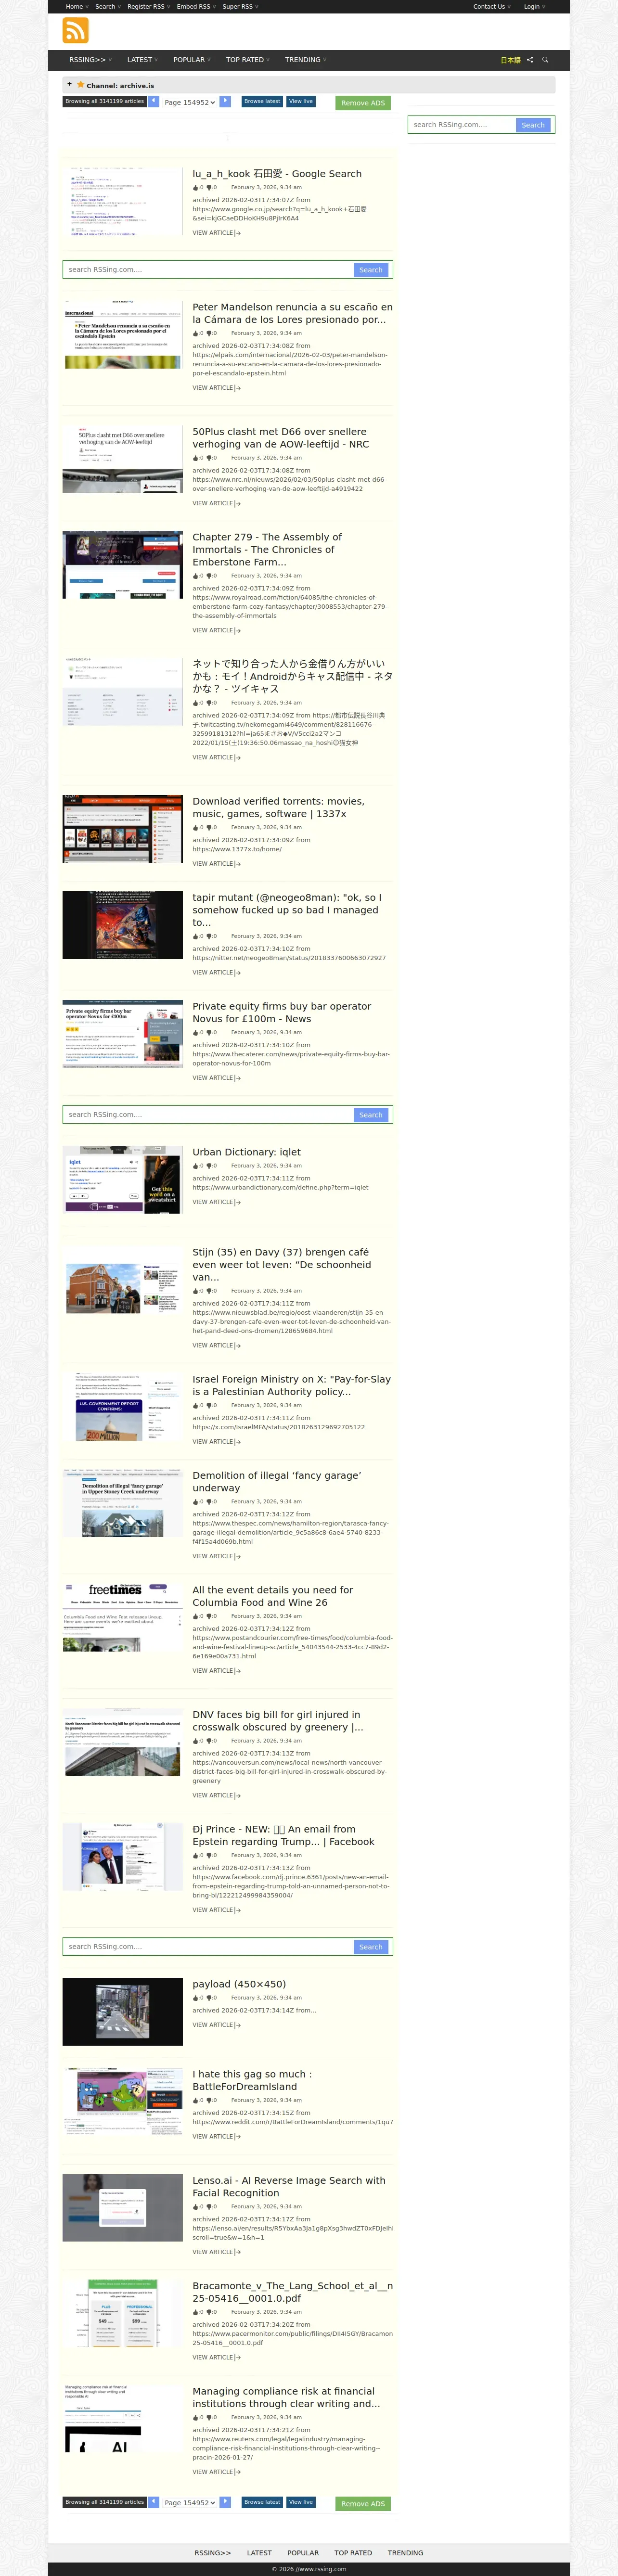This screenshot has width=618, height=2576.
Task: Thumbs up the Managing compliance risk article
Action: tap(196, 2417)
